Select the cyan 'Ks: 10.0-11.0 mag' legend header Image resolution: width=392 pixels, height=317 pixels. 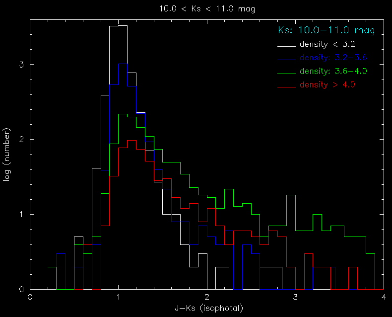coord(326,31)
